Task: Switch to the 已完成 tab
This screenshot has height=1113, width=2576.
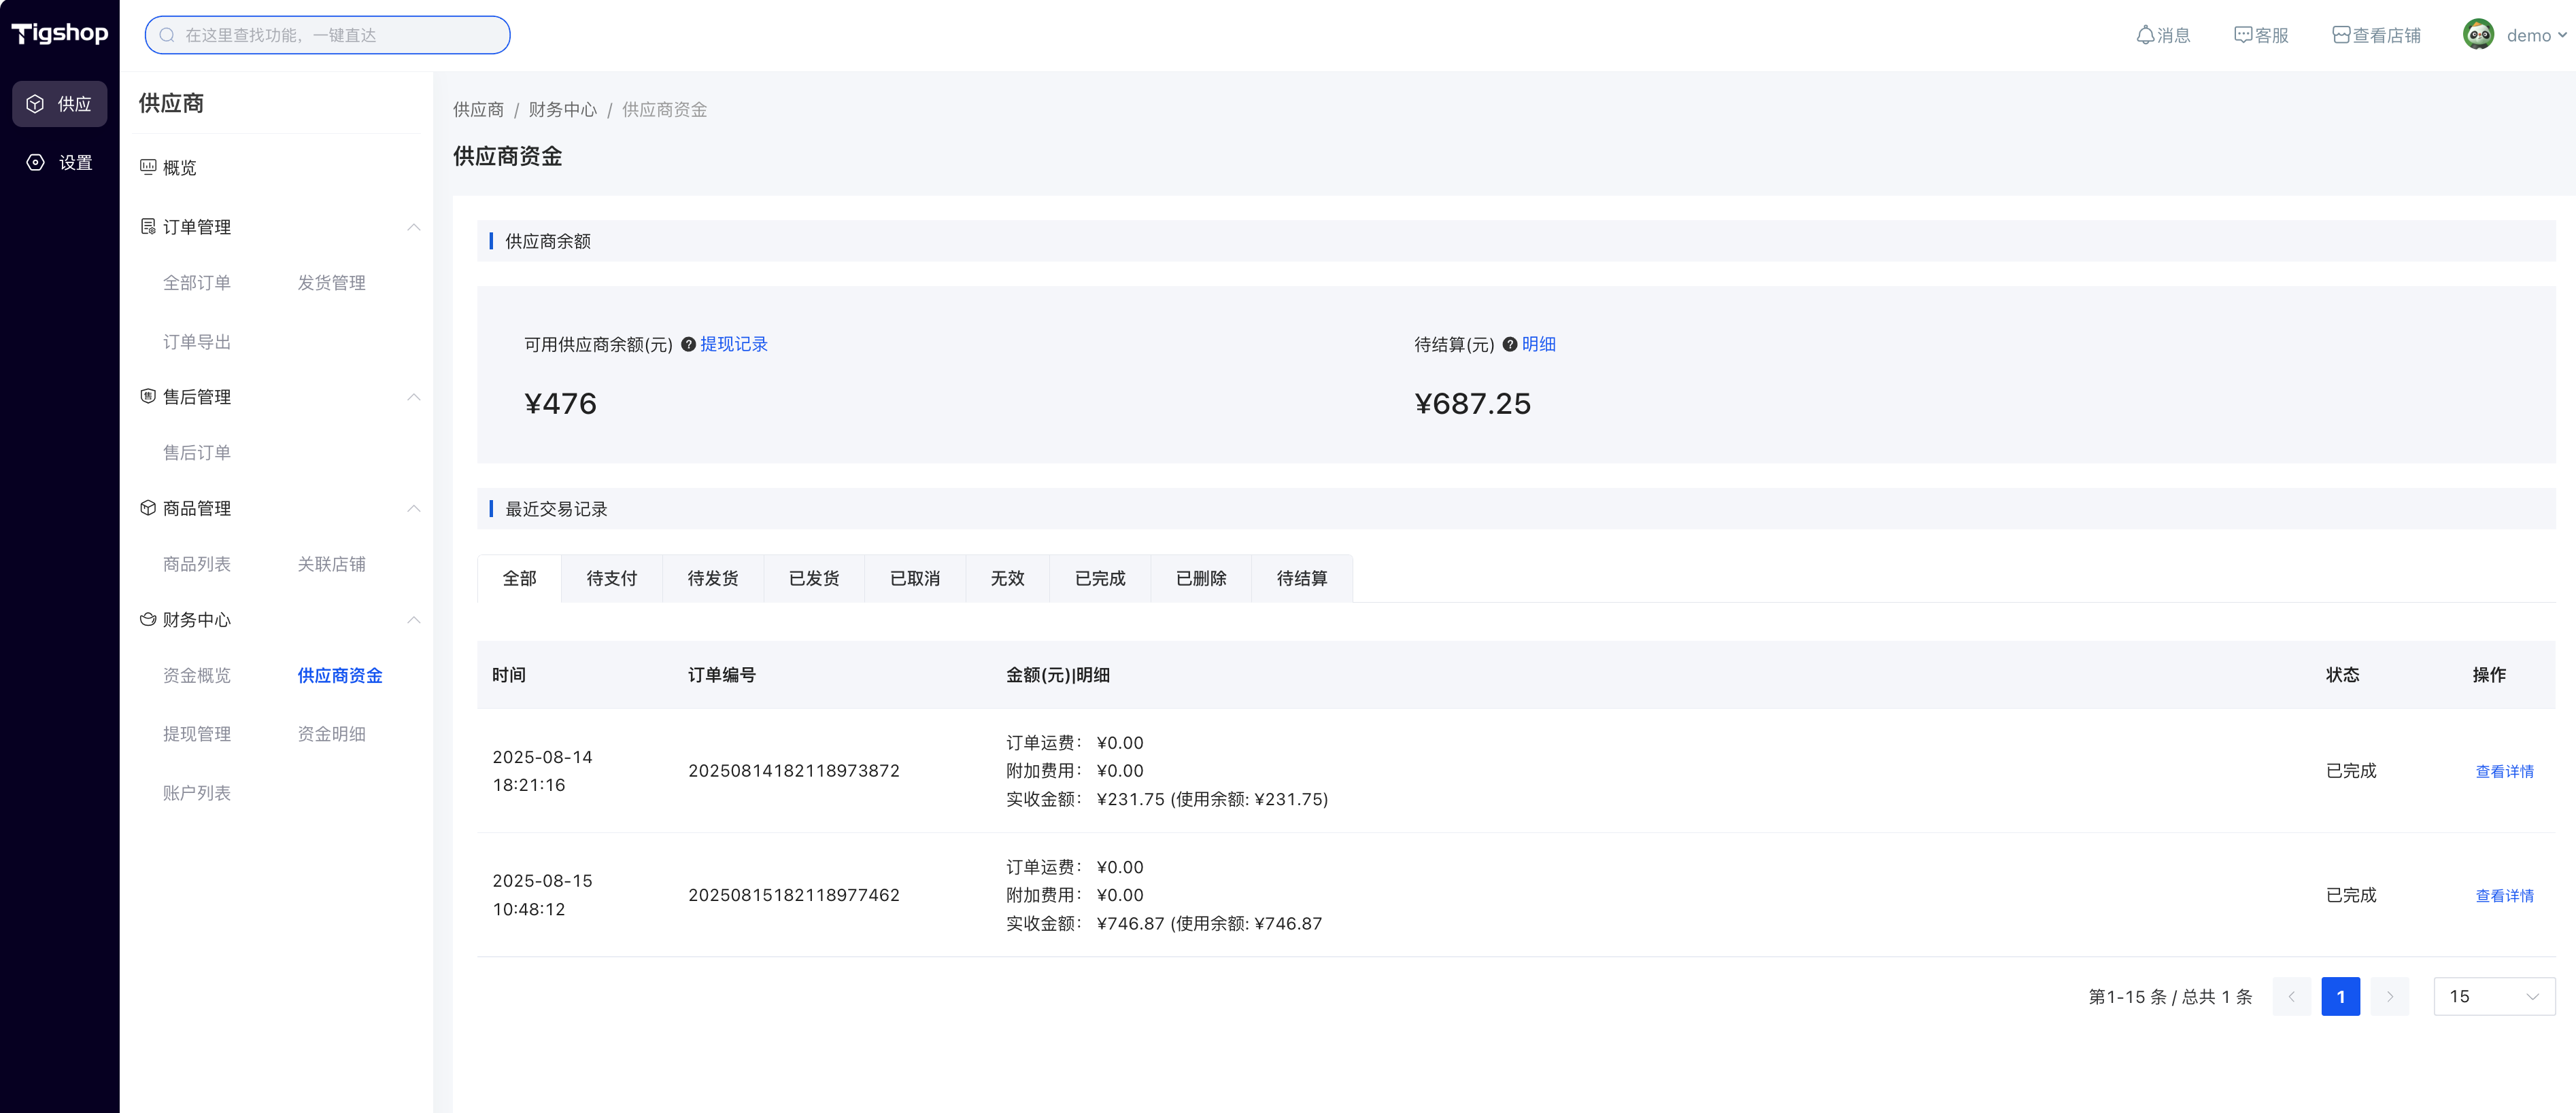Action: coord(1100,578)
